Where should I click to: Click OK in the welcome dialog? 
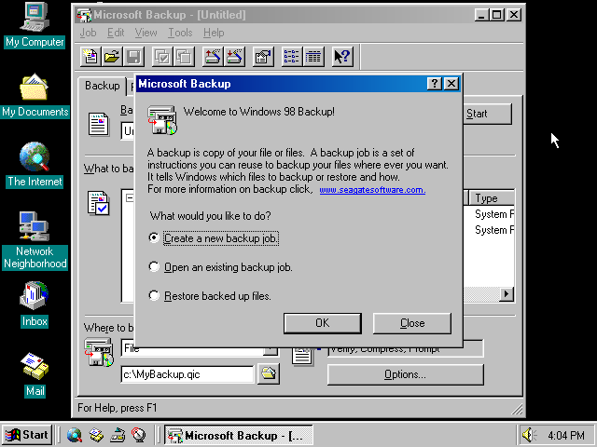click(x=323, y=323)
